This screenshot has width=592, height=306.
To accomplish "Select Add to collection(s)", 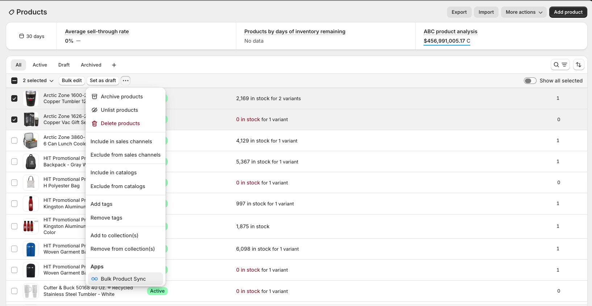I will pos(125,235).
